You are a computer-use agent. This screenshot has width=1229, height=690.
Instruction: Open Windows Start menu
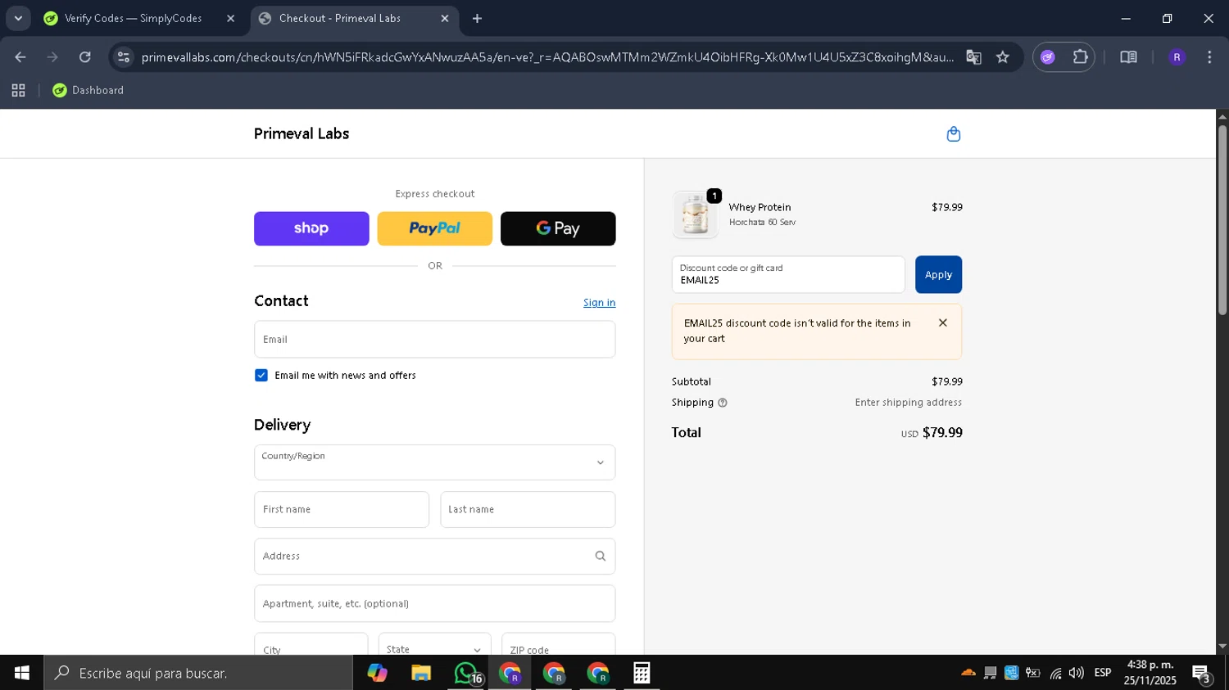tap(21, 673)
